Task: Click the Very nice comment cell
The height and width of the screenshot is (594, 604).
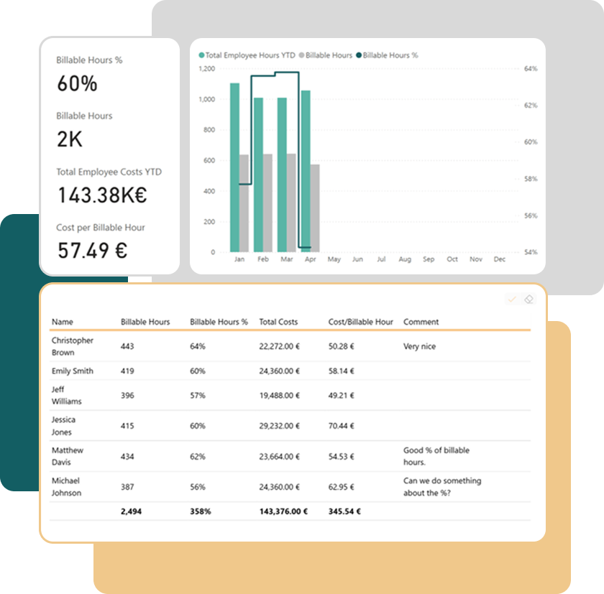Action: click(x=419, y=346)
